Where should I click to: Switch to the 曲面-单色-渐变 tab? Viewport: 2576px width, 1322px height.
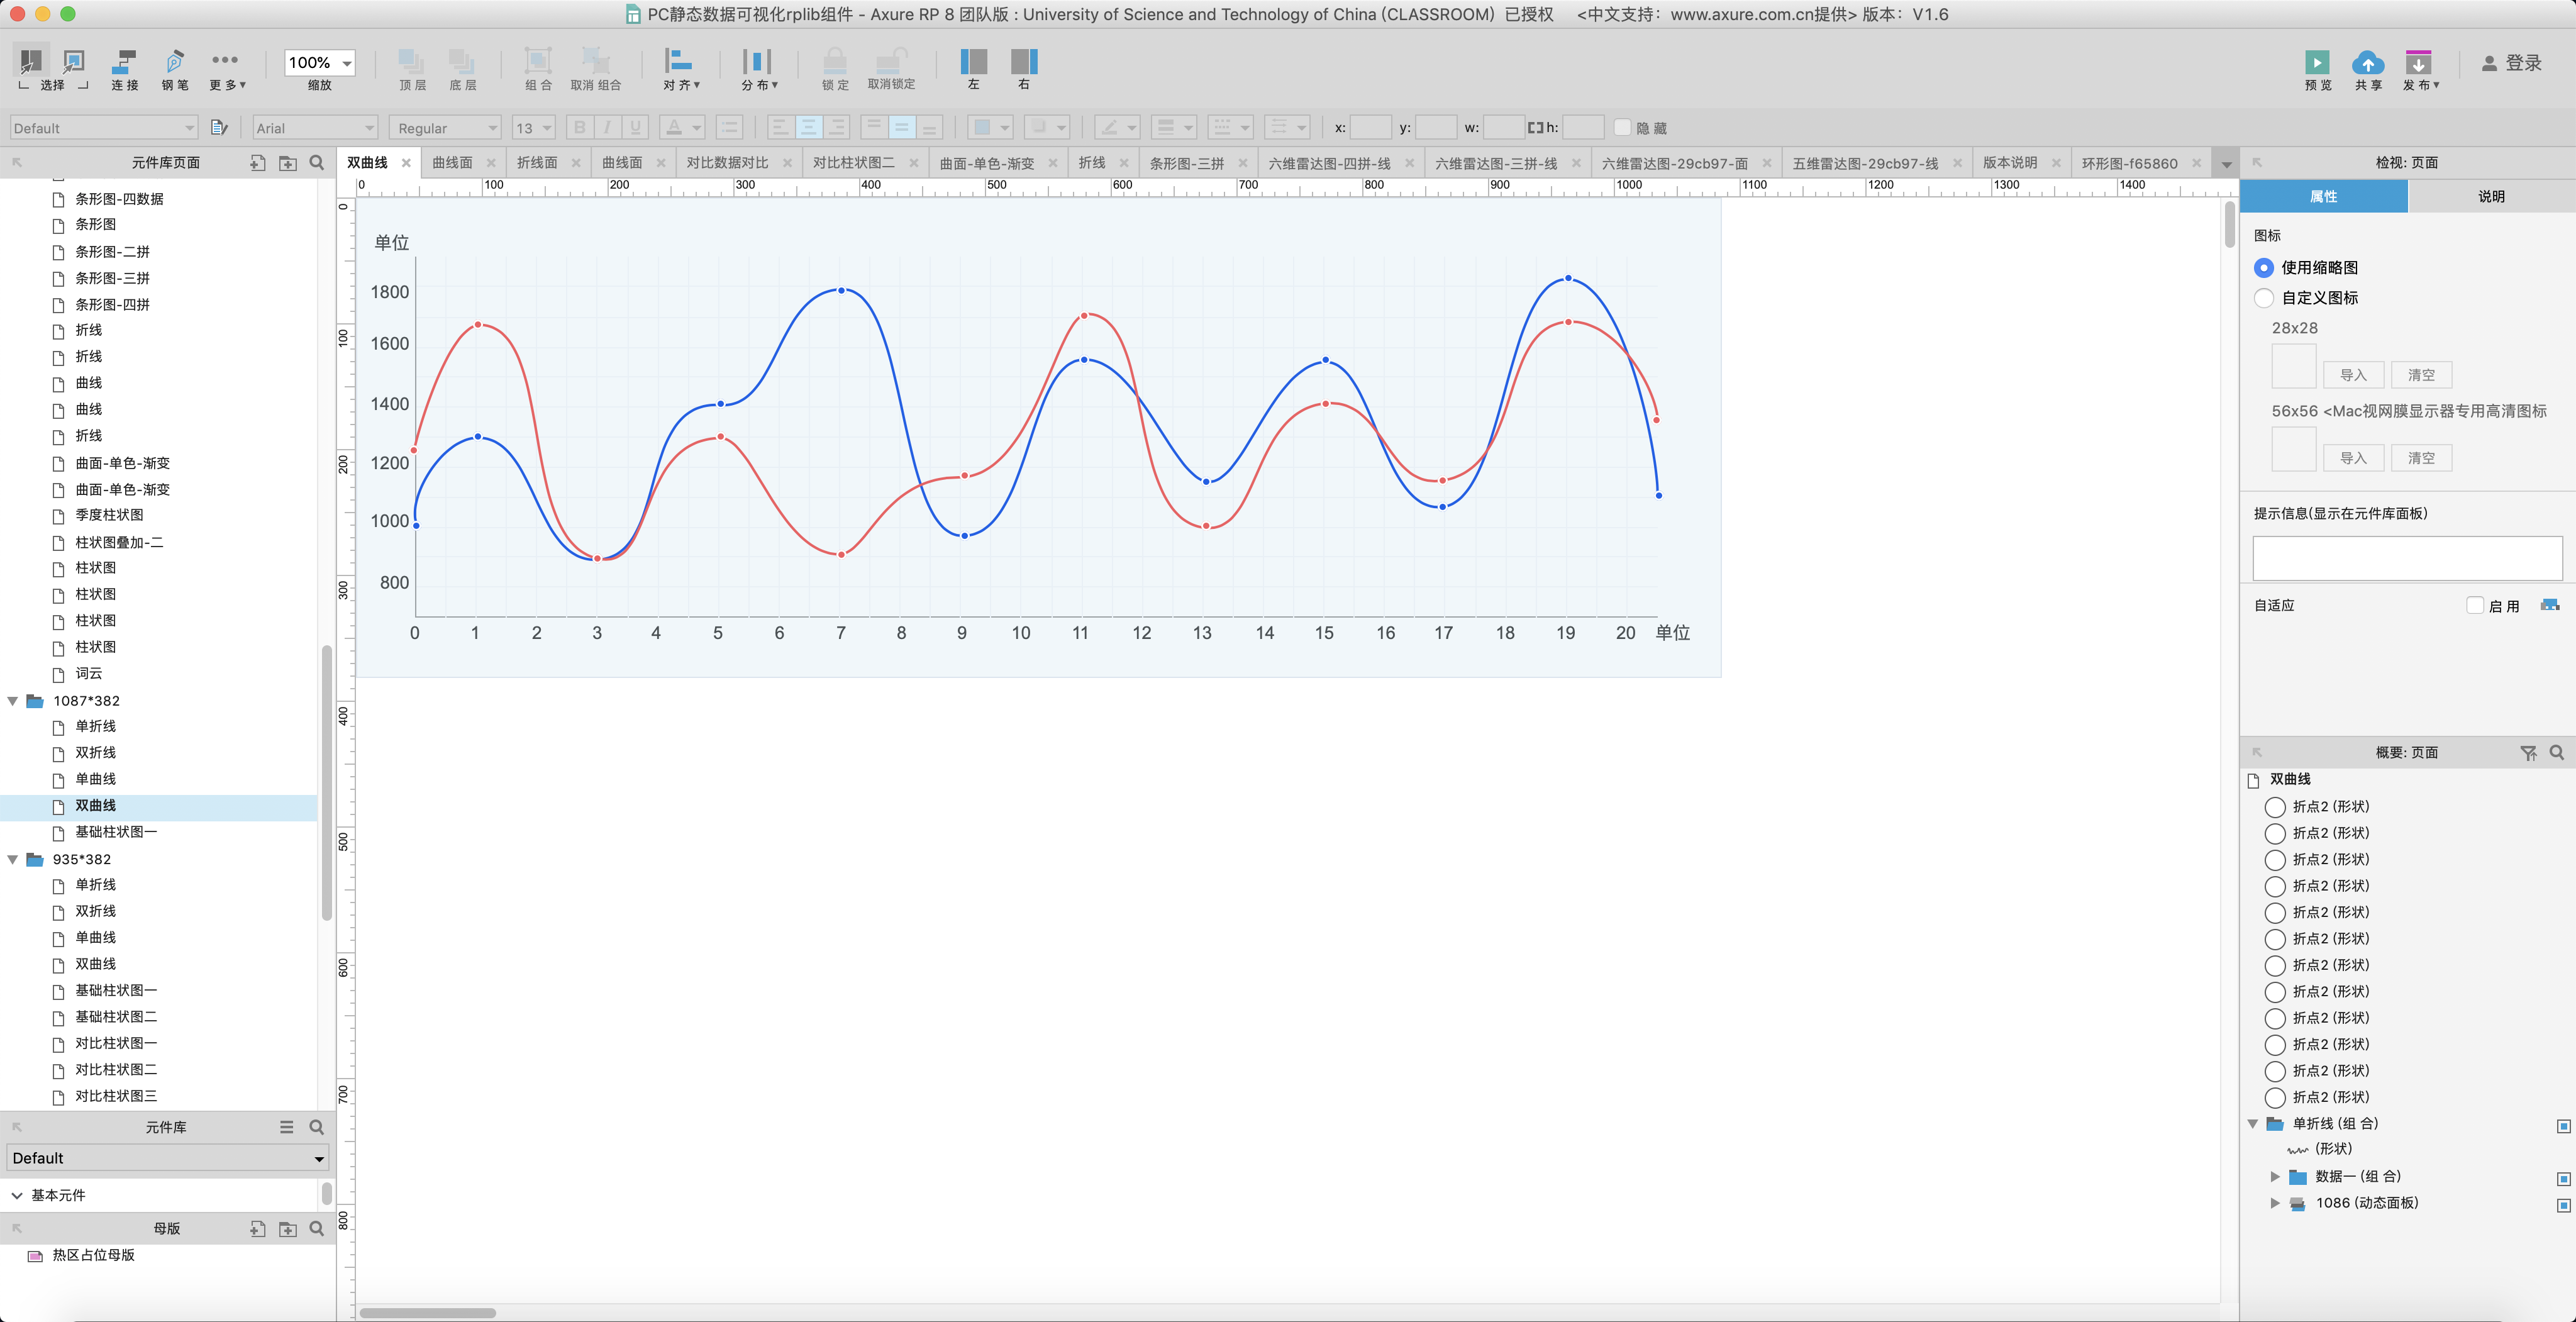(x=987, y=164)
